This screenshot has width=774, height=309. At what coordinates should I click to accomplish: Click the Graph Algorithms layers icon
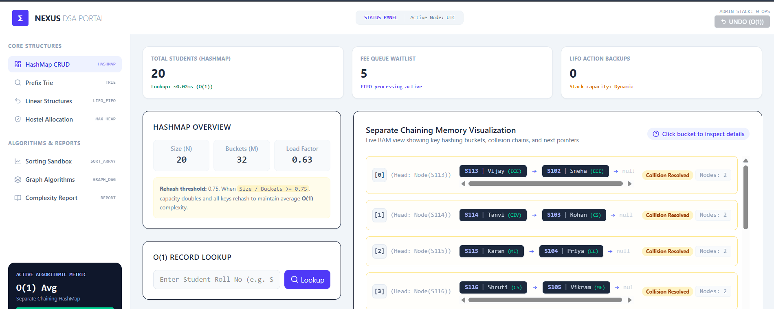tap(18, 180)
